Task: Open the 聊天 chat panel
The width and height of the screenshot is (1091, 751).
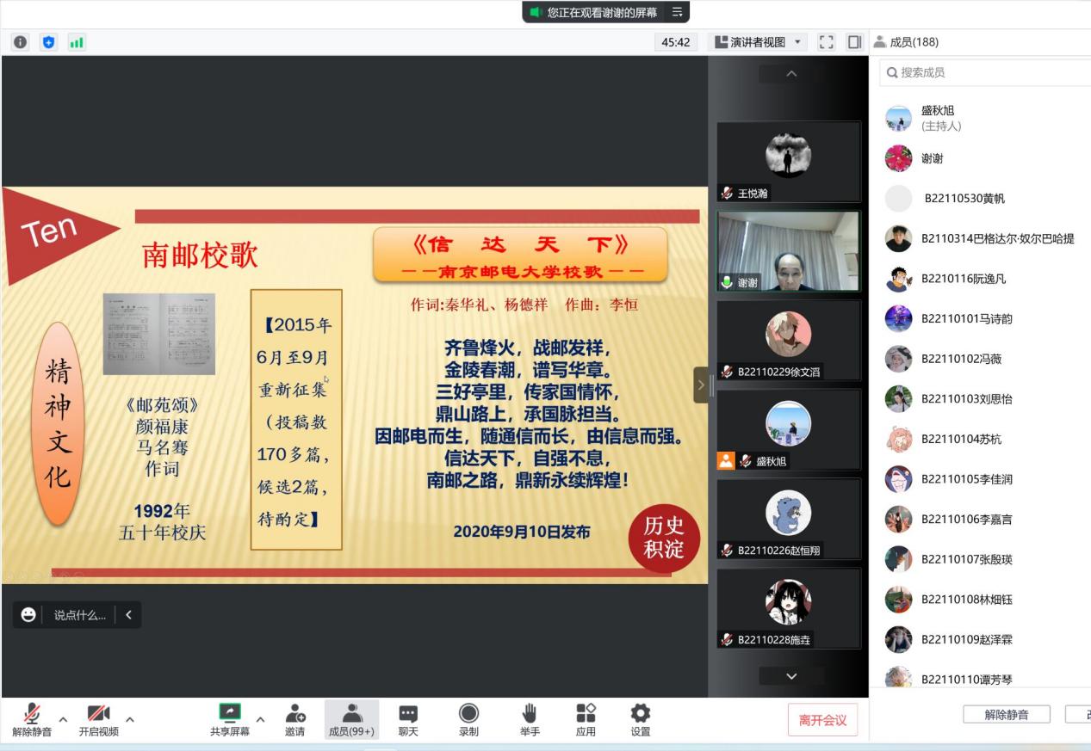Action: pyautogui.click(x=408, y=720)
